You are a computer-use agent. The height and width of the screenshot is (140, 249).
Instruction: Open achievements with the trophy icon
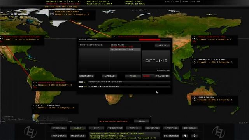(x=185, y=136)
